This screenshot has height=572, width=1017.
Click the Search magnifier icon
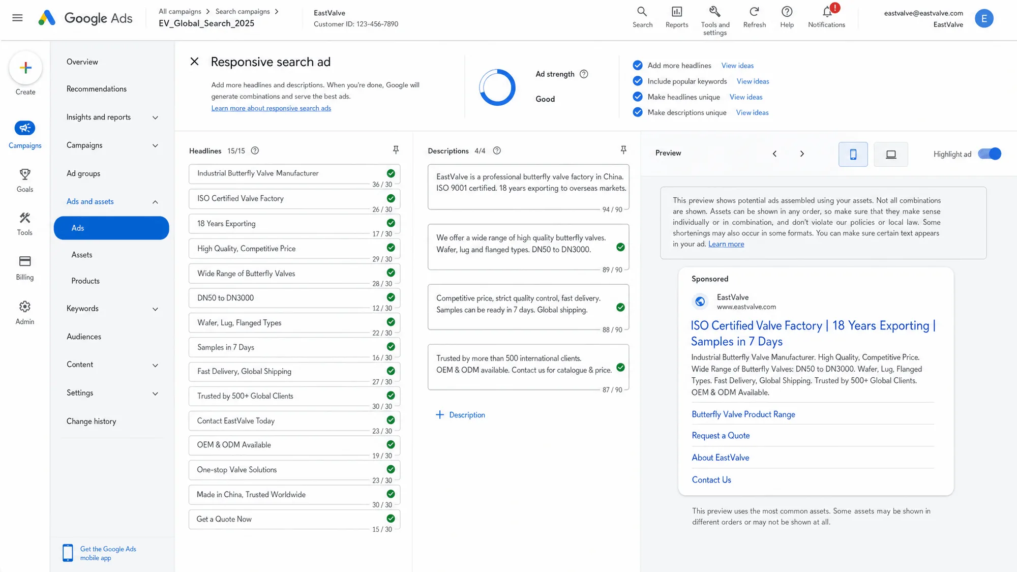[x=642, y=12]
